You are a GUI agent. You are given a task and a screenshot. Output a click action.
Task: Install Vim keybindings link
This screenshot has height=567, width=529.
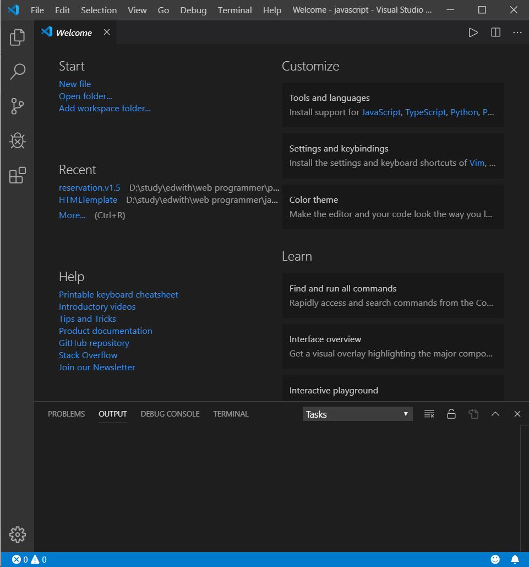[x=477, y=163]
